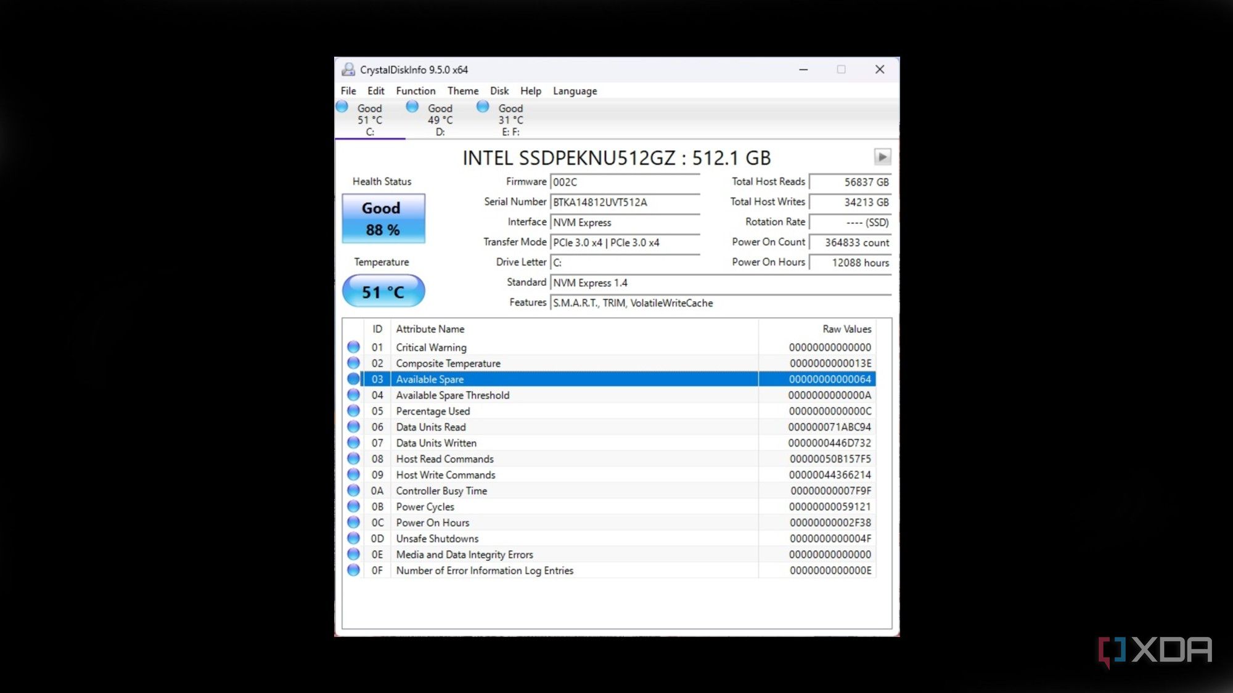Click the CrystalDiskInfo app icon in title bar
1233x693 pixels.
coord(348,69)
